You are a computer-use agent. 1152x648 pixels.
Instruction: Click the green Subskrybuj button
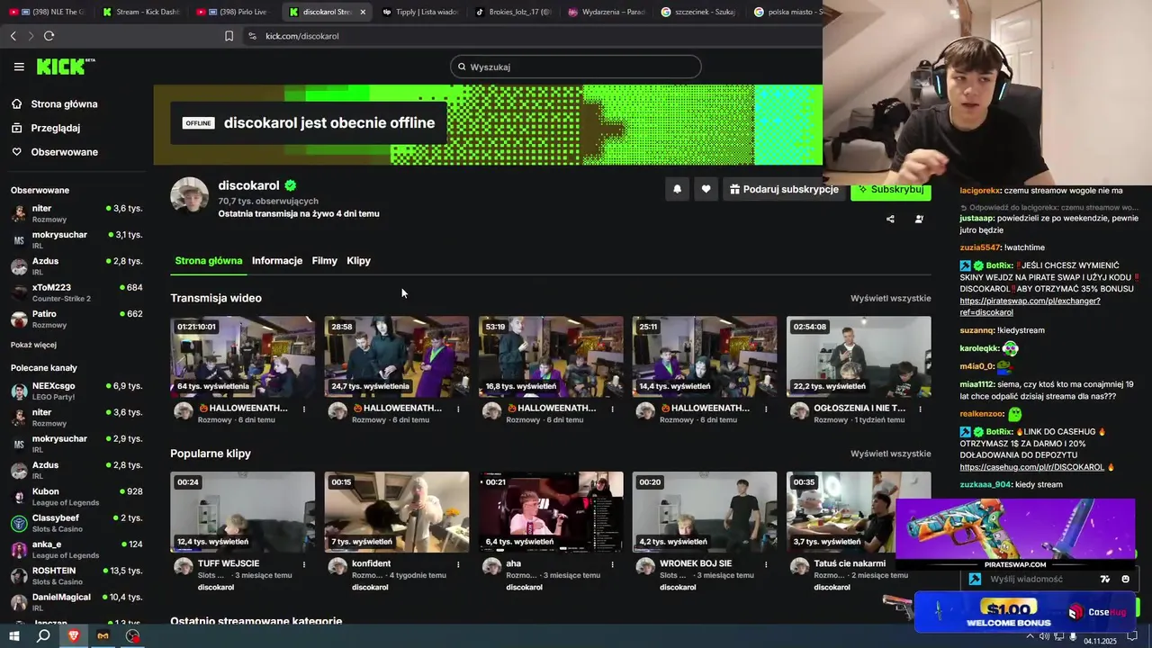pyautogui.click(x=891, y=190)
